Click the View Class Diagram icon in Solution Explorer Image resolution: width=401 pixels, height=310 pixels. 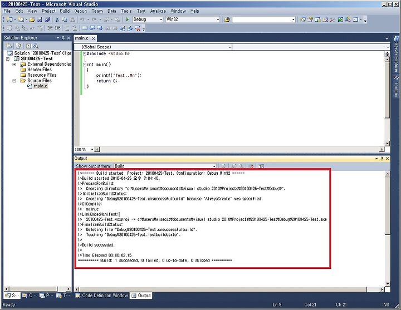click(x=36, y=46)
